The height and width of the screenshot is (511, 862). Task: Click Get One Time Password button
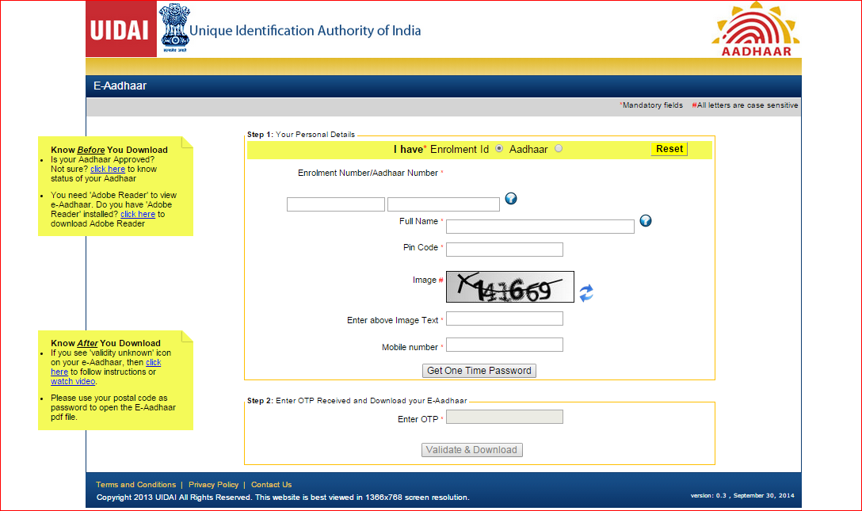pyautogui.click(x=479, y=371)
